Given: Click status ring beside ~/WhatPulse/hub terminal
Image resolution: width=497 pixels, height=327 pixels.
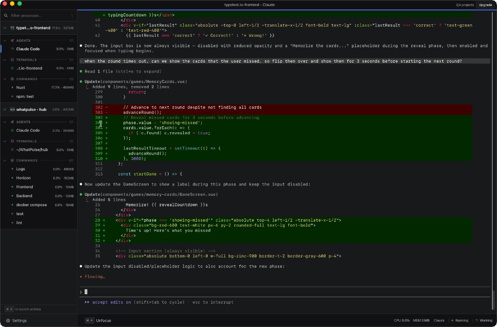Looking at the screenshot, I should (x=12, y=150).
